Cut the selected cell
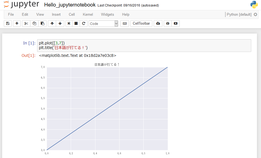This screenshot has height=158, width=261. pos(26,24)
